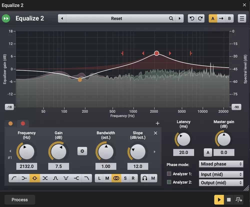The height and width of the screenshot is (207, 250).
Task: Add a new EQ band with plus
Action: click(x=157, y=123)
